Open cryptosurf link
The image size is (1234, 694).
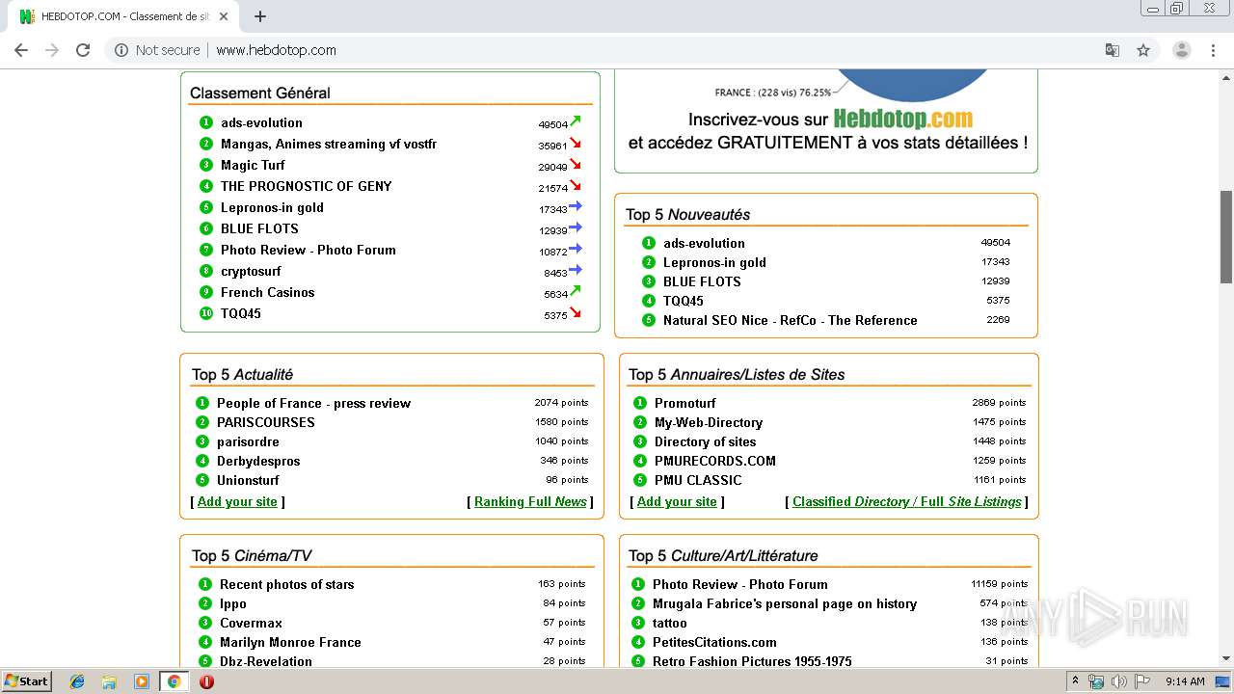pyautogui.click(x=251, y=271)
